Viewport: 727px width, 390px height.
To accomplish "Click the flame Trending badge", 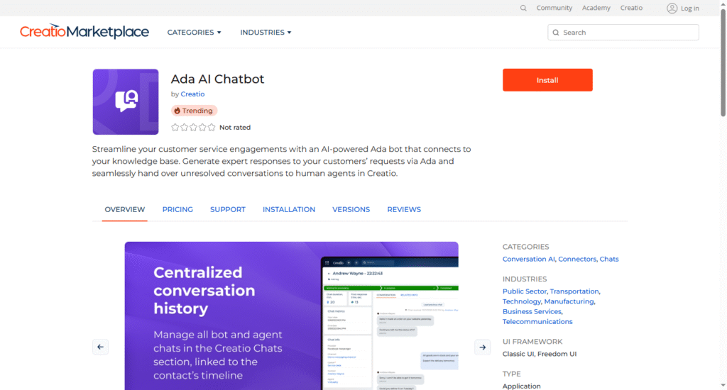I will (x=195, y=111).
